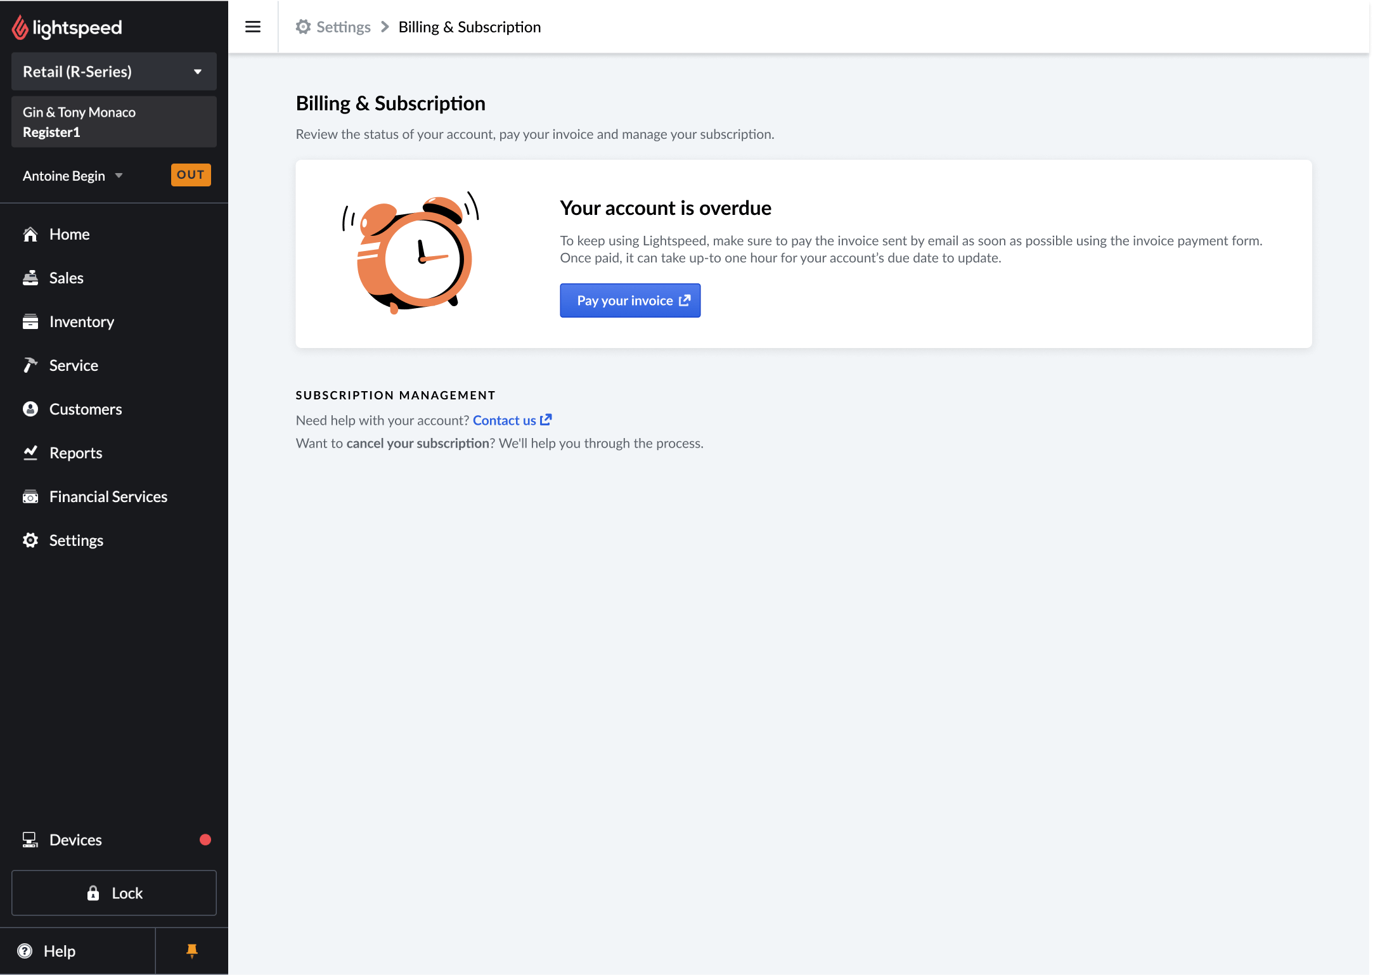Image resolution: width=1373 pixels, height=975 pixels.
Task: Open the Retail (R-Series) product dropdown
Action: (114, 72)
